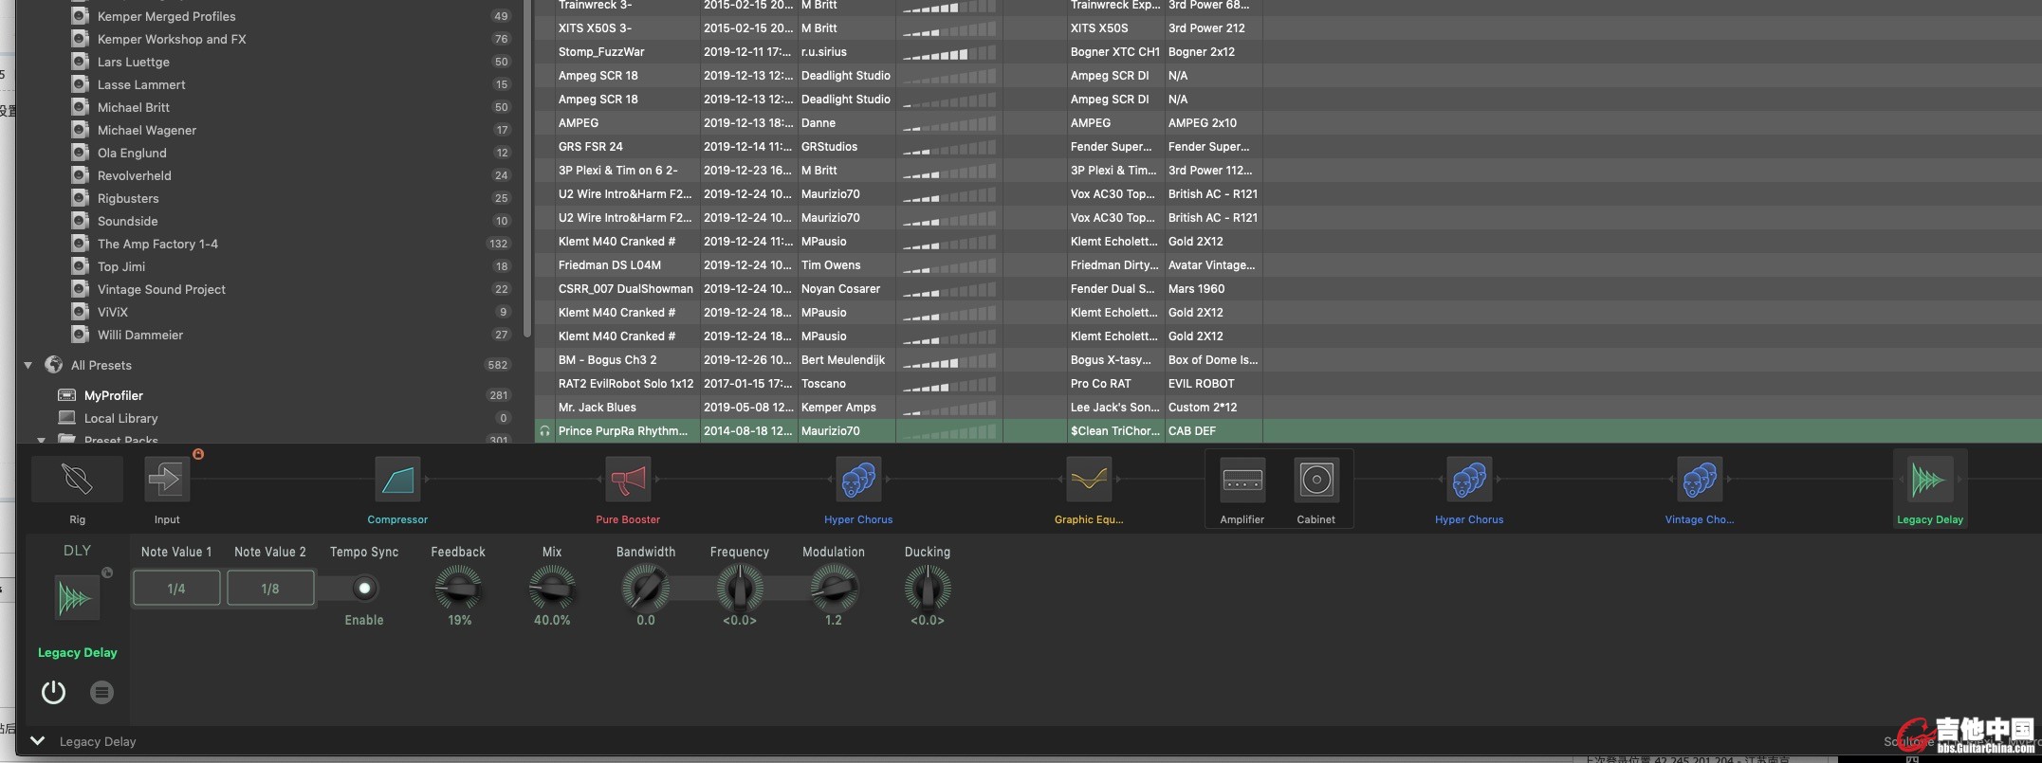Click the Ducking knob
2042x763 pixels.
928,589
